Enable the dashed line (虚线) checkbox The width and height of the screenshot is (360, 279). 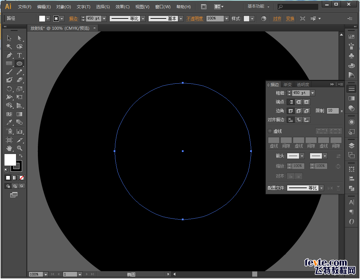point(270,131)
